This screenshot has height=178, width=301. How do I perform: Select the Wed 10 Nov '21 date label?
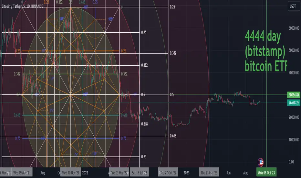[x=71, y=172]
